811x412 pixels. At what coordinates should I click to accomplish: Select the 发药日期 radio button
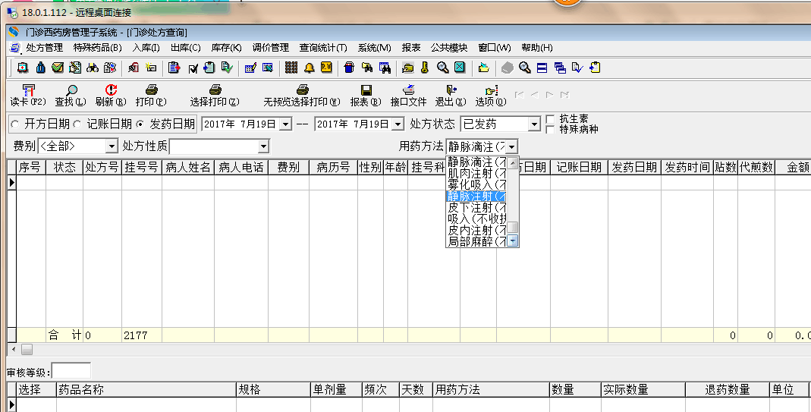pyautogui.click(x=140, y=124)
